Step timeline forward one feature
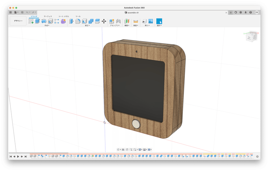 tap(22, 157)
